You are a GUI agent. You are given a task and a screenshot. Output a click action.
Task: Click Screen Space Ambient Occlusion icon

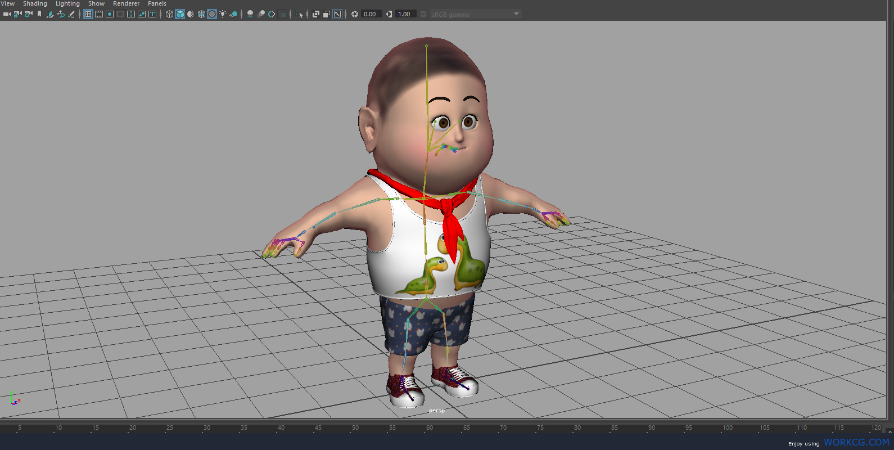pyautogui.click(x=250, y=14)
